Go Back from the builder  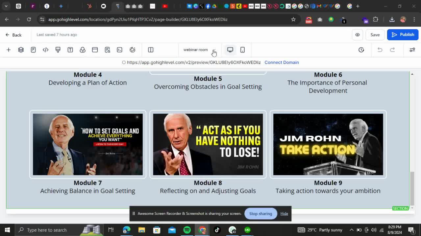click(x=13, y=35)
